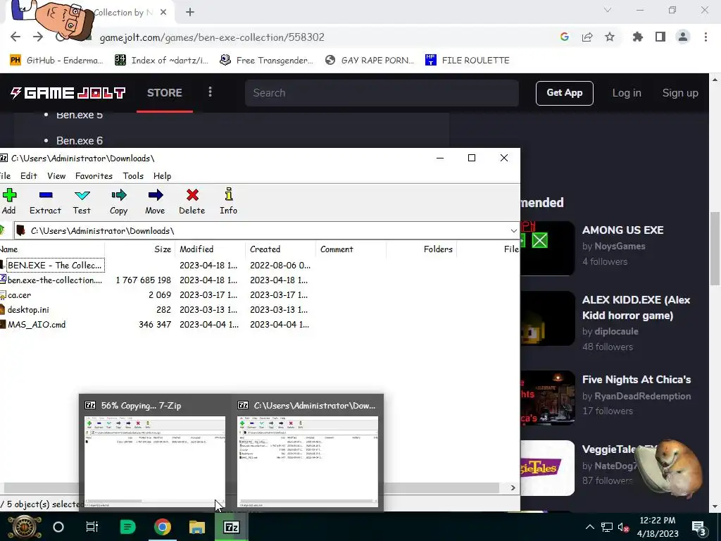721x541 pixels.
Task: Click the muted volume tray icon
Action: tap(624, 527)
